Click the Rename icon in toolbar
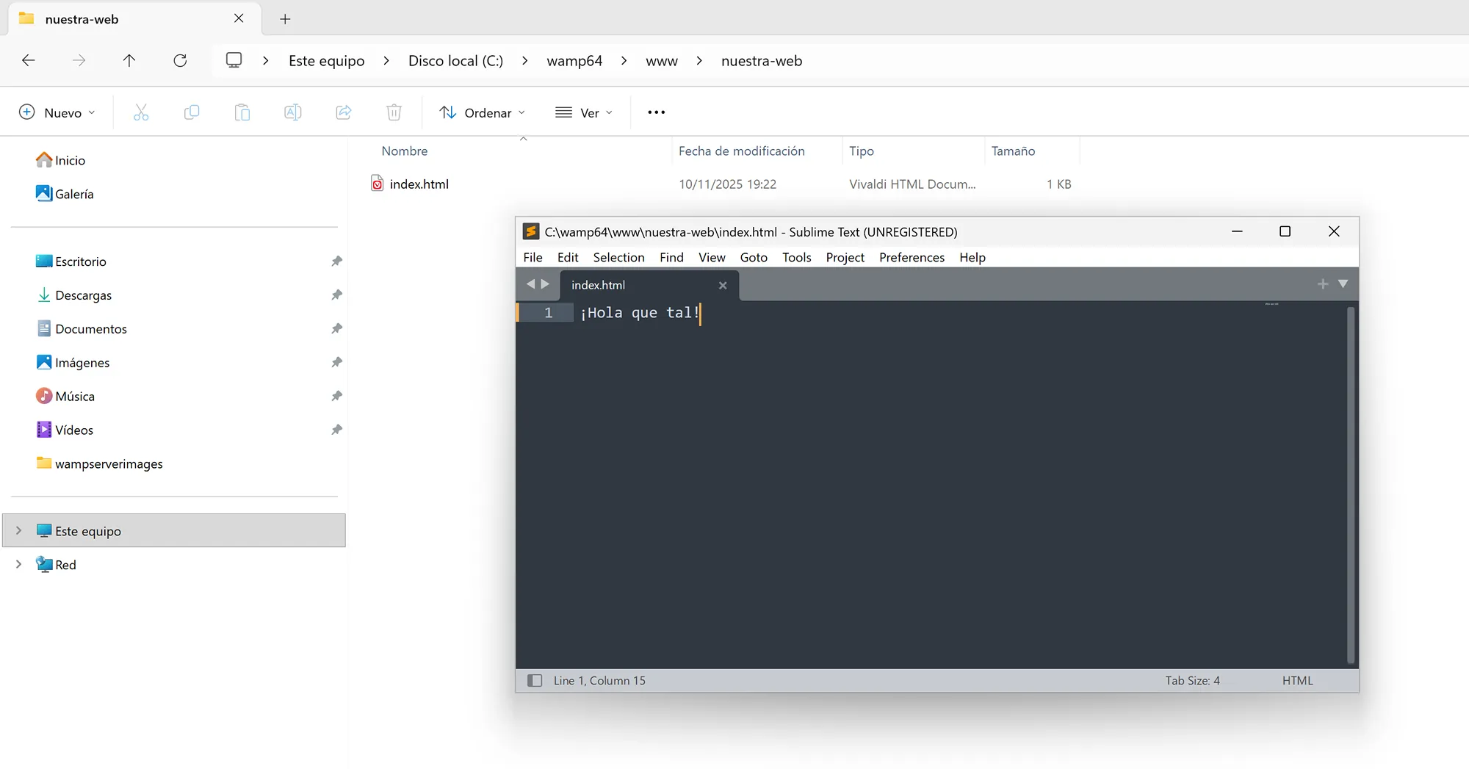The height and width of the screenshot is (769, 1469). [292, 112]
